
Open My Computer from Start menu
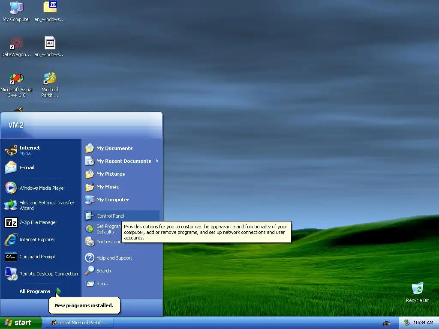click(122, 200)
